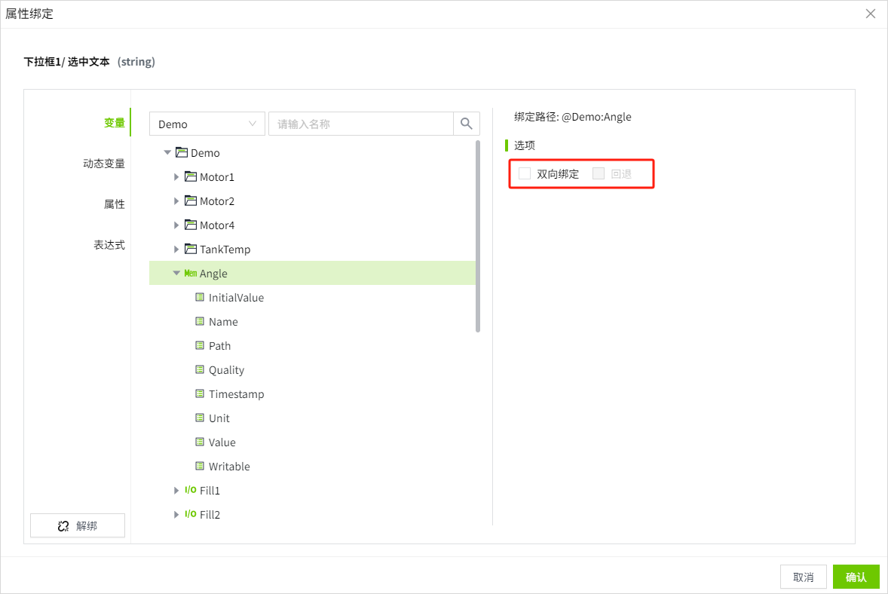Collapse the Angle tree node
The height and width of the screenshot is (594, 888).
coord(176,274)
